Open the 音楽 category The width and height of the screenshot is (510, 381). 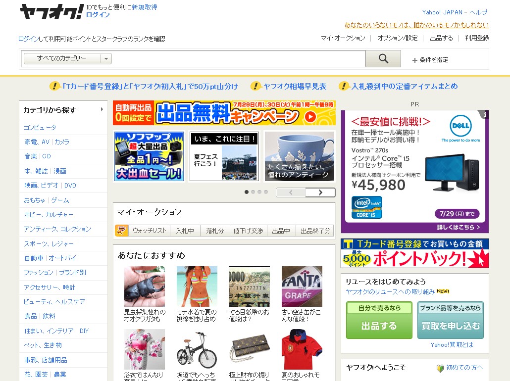(x=31, y=156)
